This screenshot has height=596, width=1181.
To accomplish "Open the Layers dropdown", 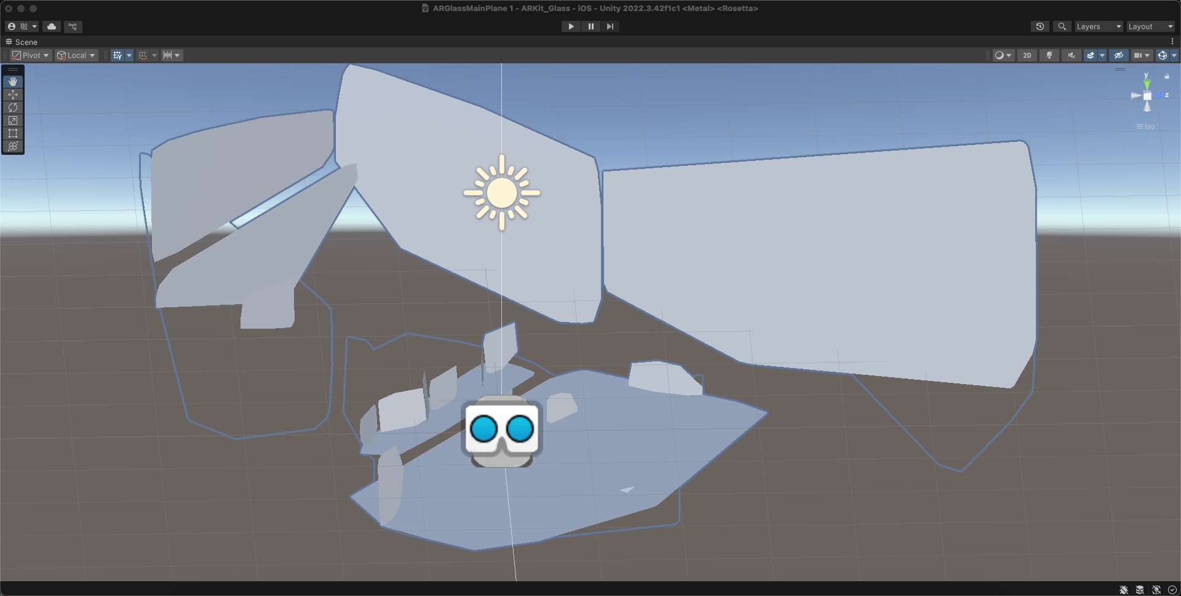I will pyautogui.click(x=1099, y=26).
